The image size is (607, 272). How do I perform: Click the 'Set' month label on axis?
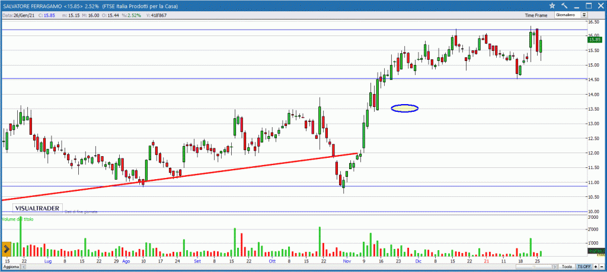197,261
